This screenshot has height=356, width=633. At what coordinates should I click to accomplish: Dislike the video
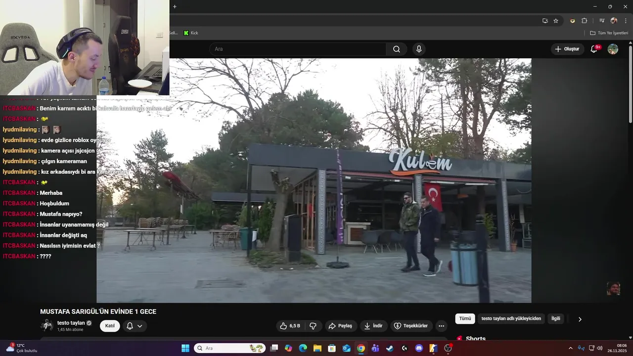(x=313, y=326)
